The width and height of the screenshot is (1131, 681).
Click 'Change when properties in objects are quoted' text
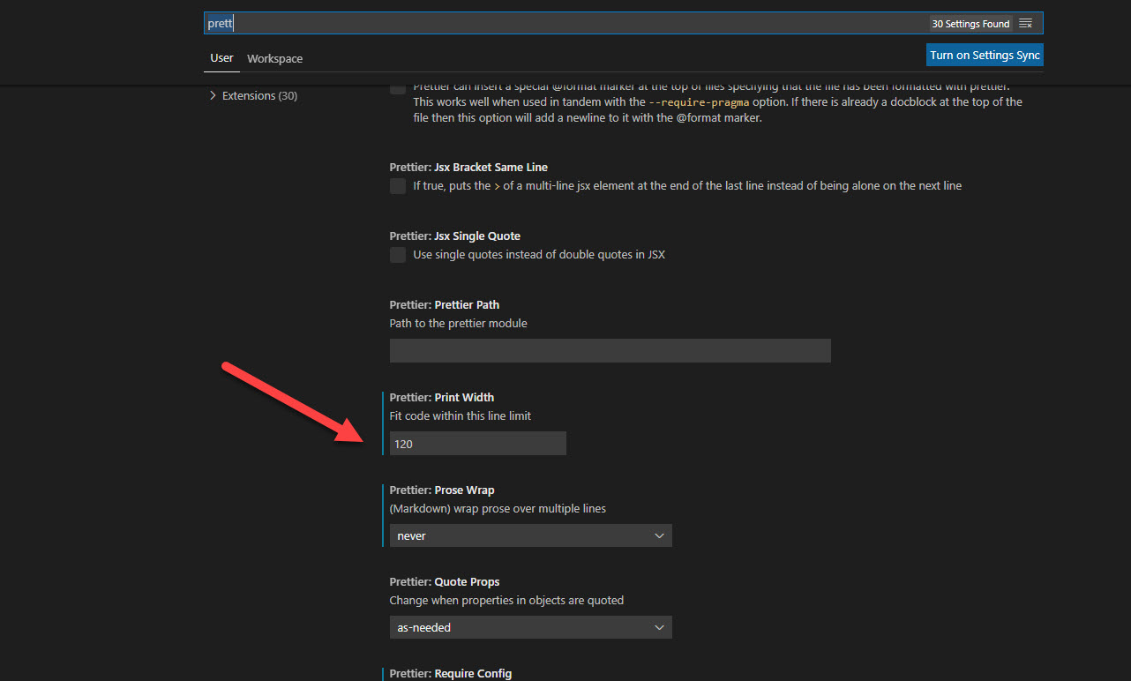tap(506, 600)
